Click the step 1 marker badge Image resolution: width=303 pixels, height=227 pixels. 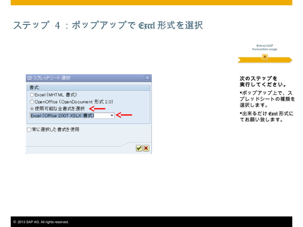point(265,57)
